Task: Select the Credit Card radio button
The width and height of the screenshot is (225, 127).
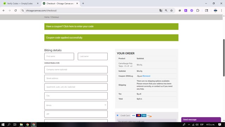Action: click(118, 115)
